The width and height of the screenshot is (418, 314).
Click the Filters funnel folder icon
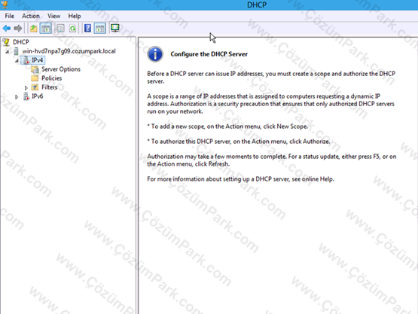35,87
